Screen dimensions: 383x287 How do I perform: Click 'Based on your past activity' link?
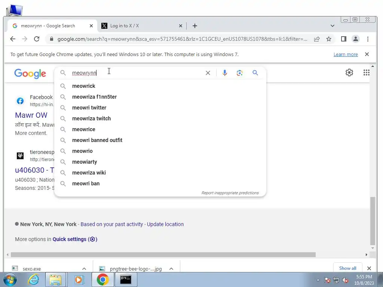111,224
